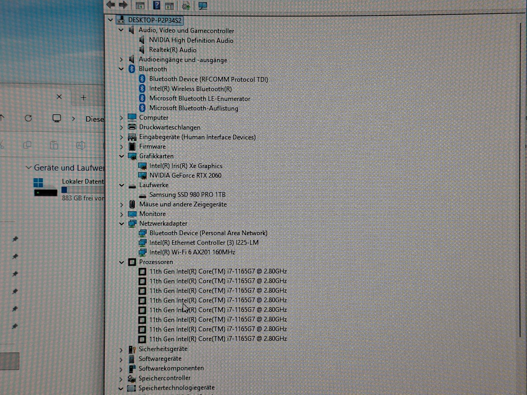Select Realtek(R) Audio device
Viewport: 527px width, 395px height.
tap(173, 50)
